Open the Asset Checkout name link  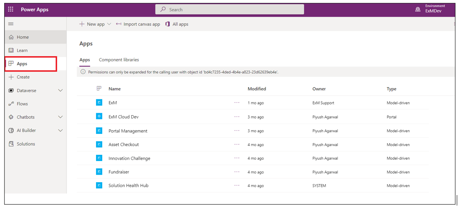click(x=123, y=144)
